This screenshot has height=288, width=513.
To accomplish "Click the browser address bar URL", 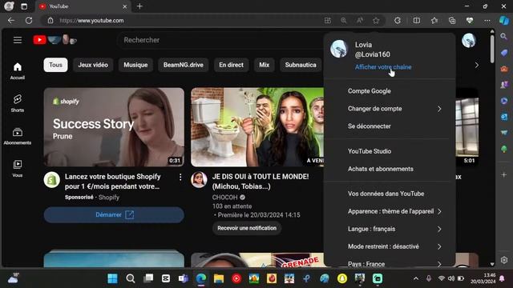I will coord(91,21).
